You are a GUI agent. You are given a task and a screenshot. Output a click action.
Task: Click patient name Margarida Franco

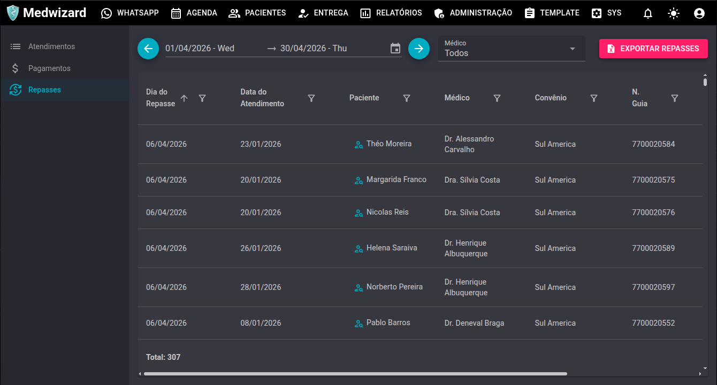[396, 179]
